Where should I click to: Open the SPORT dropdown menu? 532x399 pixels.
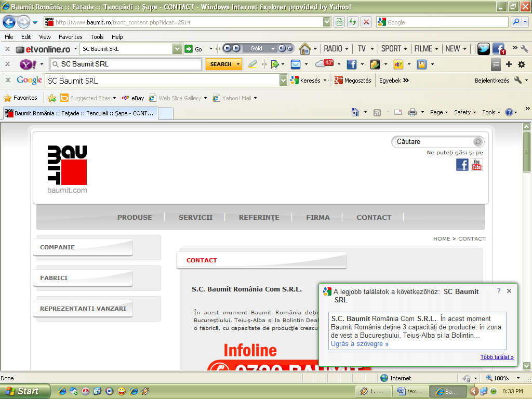394,49
